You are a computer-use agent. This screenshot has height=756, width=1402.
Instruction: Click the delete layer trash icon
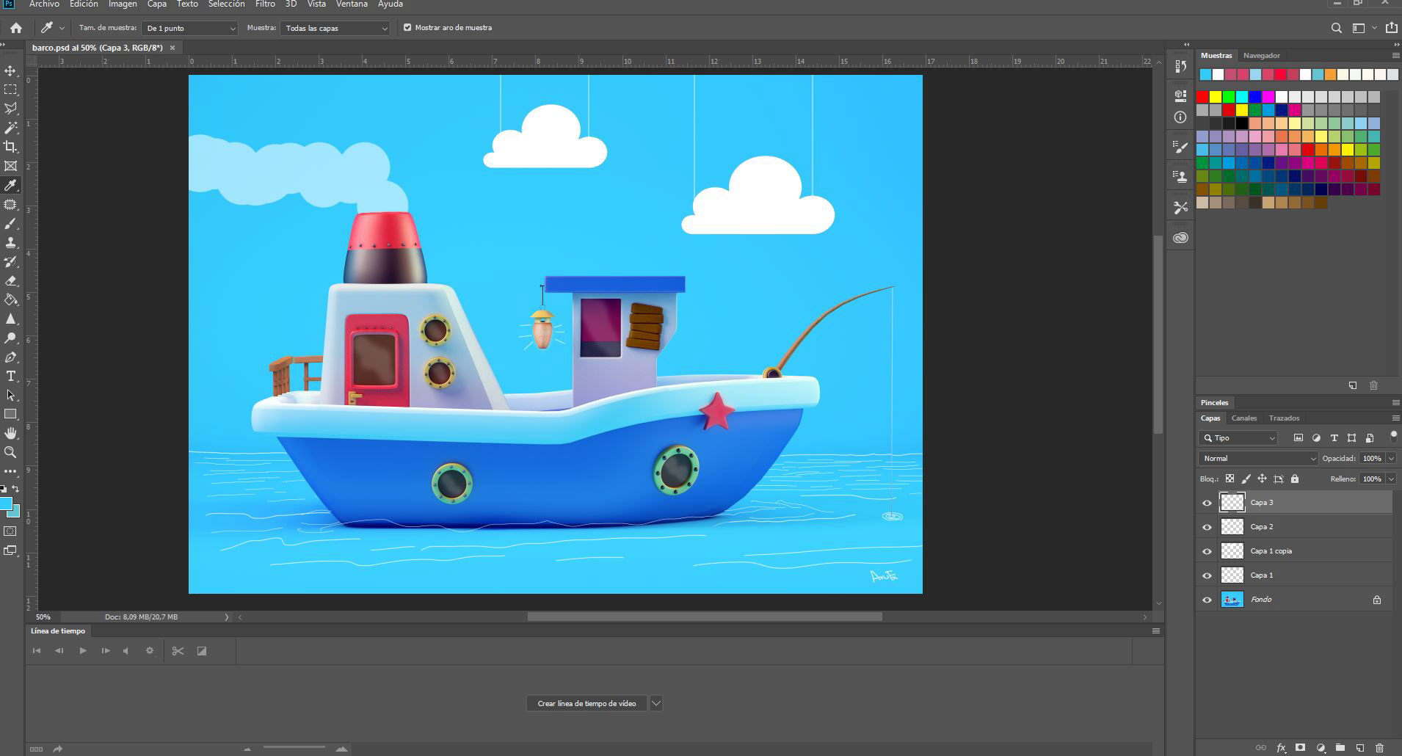click(1379, 748)
